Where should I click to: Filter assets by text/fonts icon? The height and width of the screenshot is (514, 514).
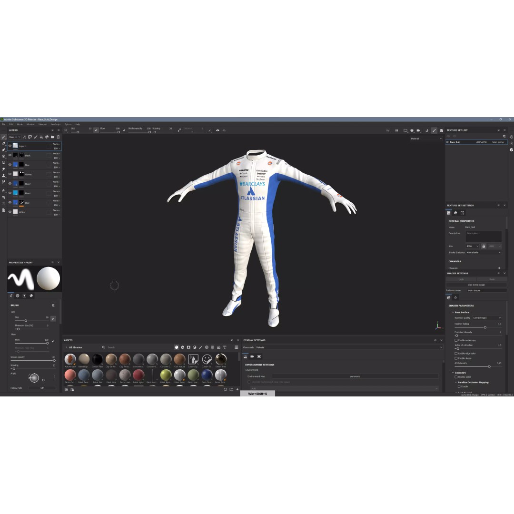(x=225, y=347)
